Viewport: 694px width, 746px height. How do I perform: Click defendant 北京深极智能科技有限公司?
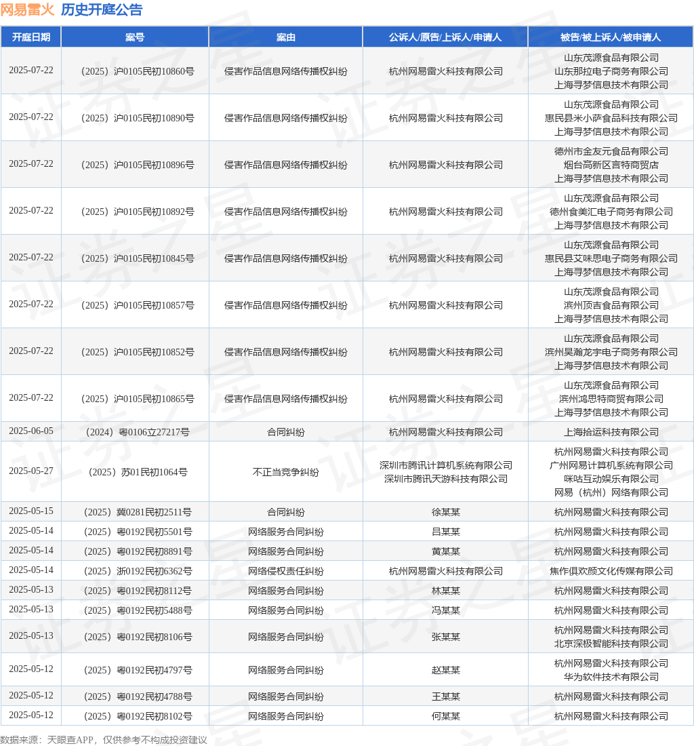(611, 644)
